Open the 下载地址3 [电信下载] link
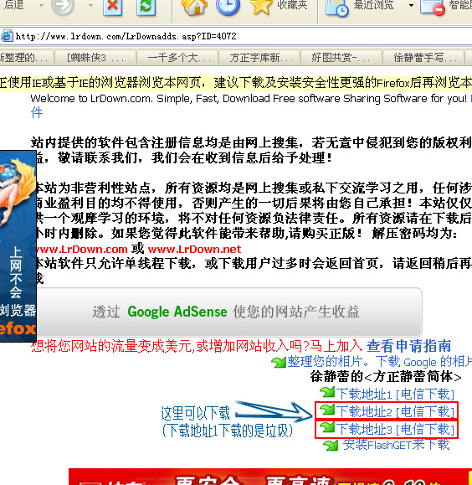472x485 pixels. pyautogui.click(x=395, y=430)
